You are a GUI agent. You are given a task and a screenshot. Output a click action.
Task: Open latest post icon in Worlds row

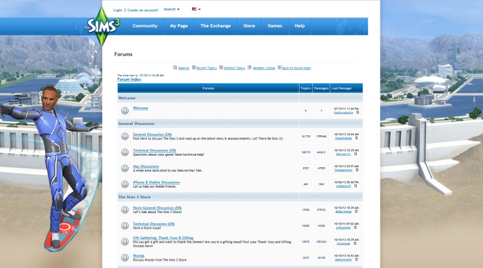[x=356, y=260]
